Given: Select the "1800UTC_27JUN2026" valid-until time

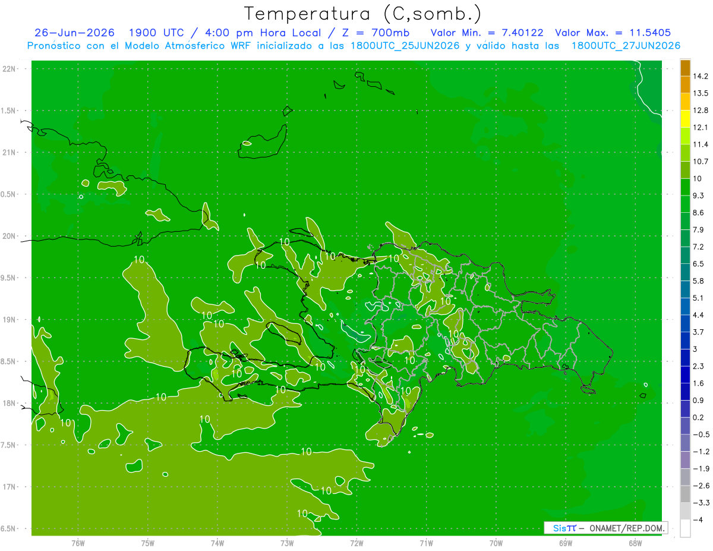Looking at the screenshot, I should 626,46.
